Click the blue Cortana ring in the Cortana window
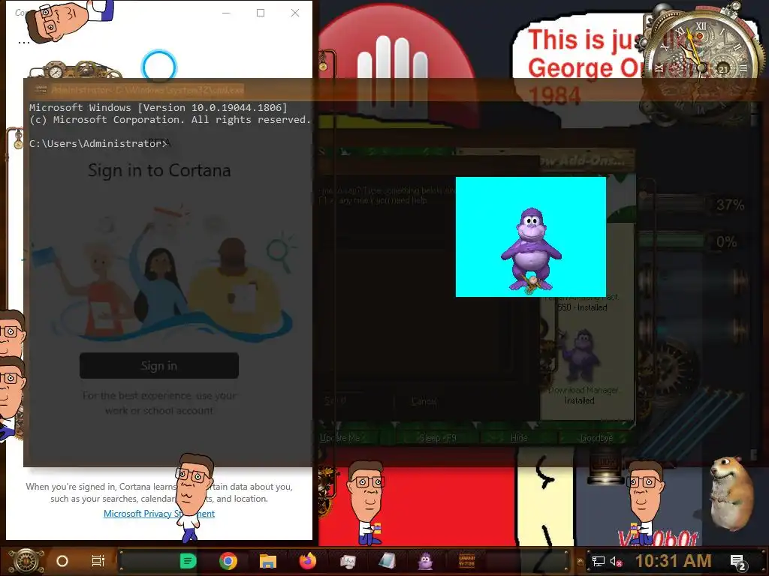The width and height of the screenshot is (769, 576). pyautogui.click(x=159, y=66)
